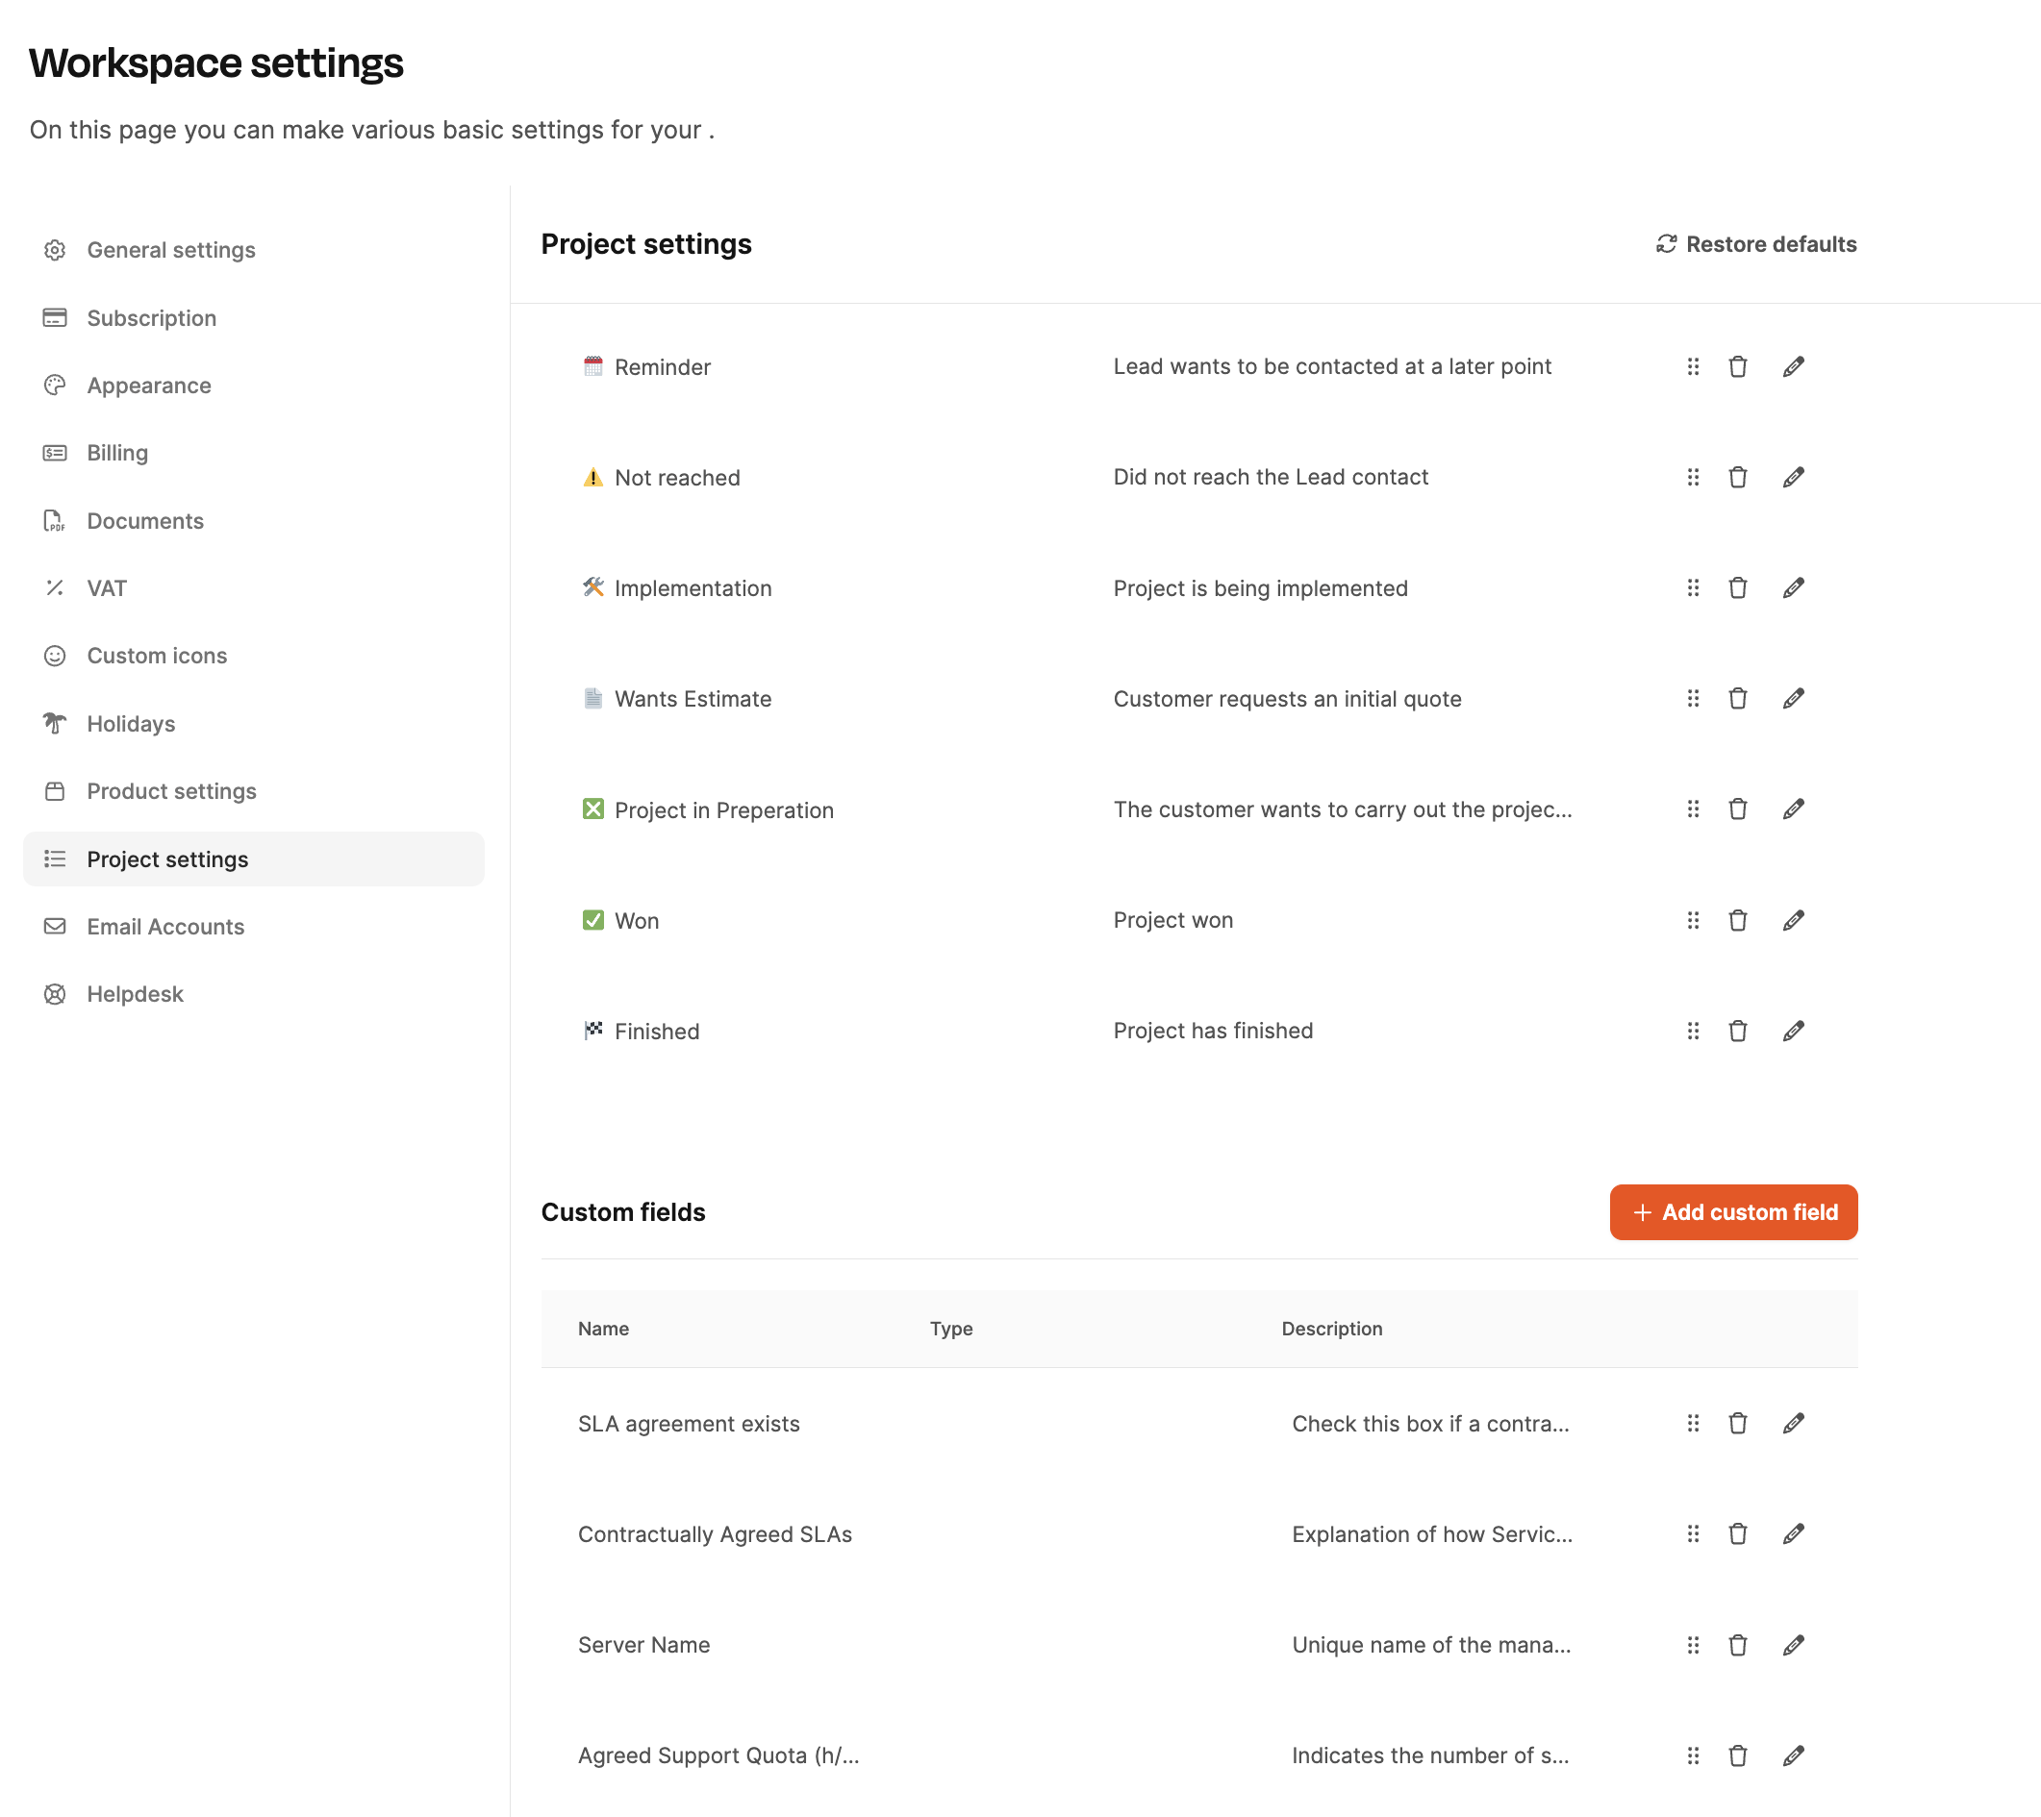Screen dimensions: 2041x1817
Task: Select the Holidays menu item
Action: (x=131, y=724)
